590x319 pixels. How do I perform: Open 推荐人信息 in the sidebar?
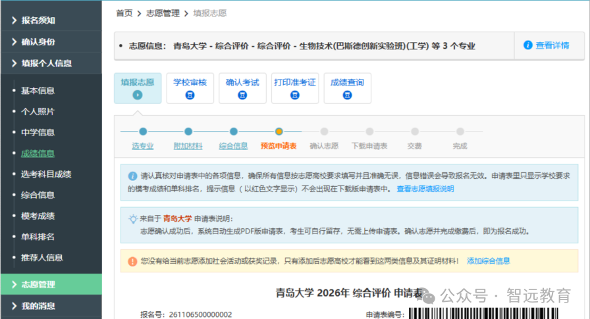(x=41, y=257)
